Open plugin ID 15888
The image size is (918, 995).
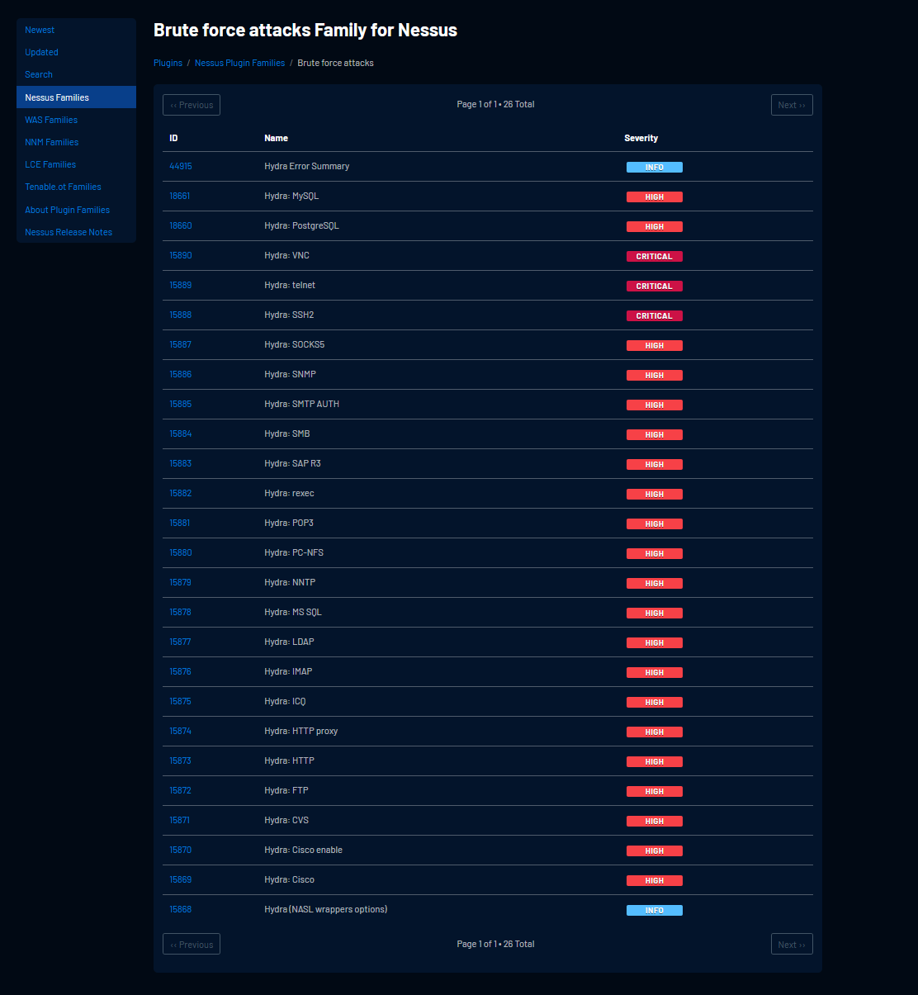(x=181, y=315)
